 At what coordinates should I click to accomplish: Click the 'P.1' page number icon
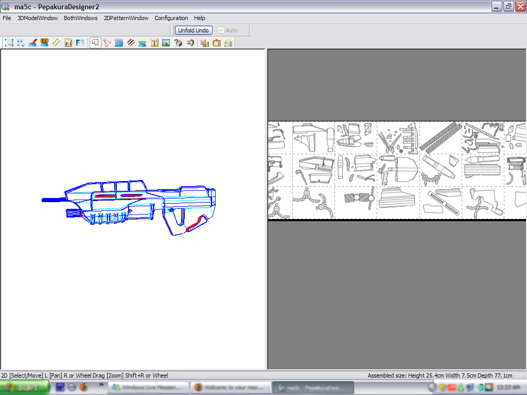tap(68, 43)
